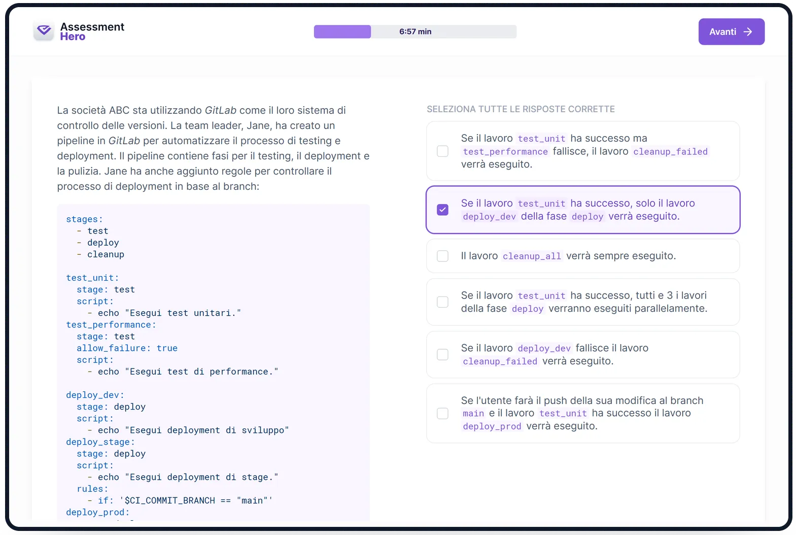
Task: Click the 'test_performance' code tag in first answer
Action: 505,151
